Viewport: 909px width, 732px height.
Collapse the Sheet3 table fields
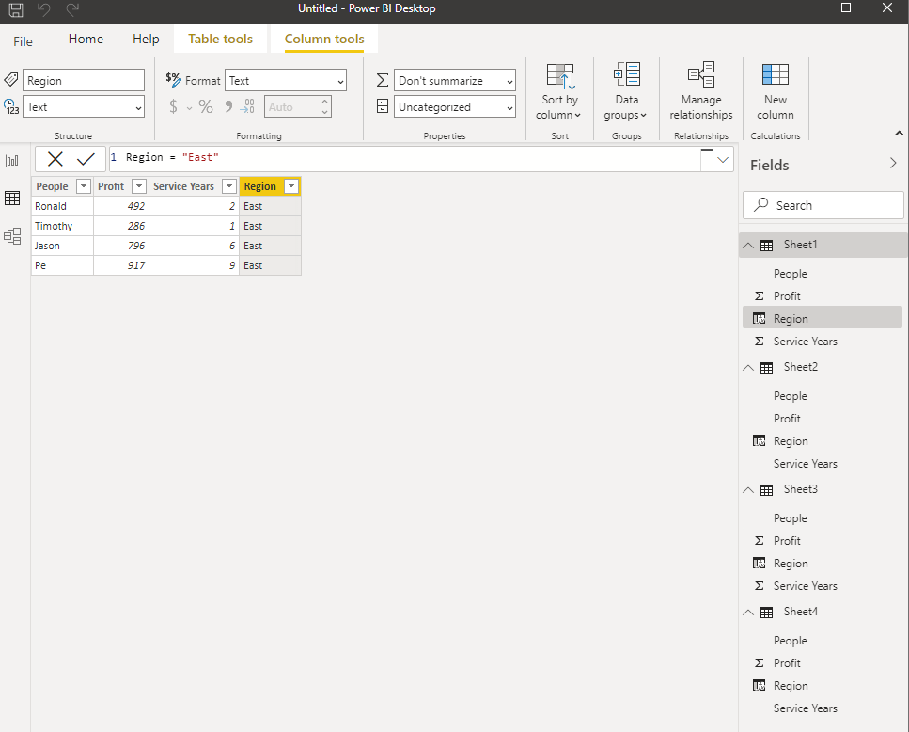[x=748, y=490]
